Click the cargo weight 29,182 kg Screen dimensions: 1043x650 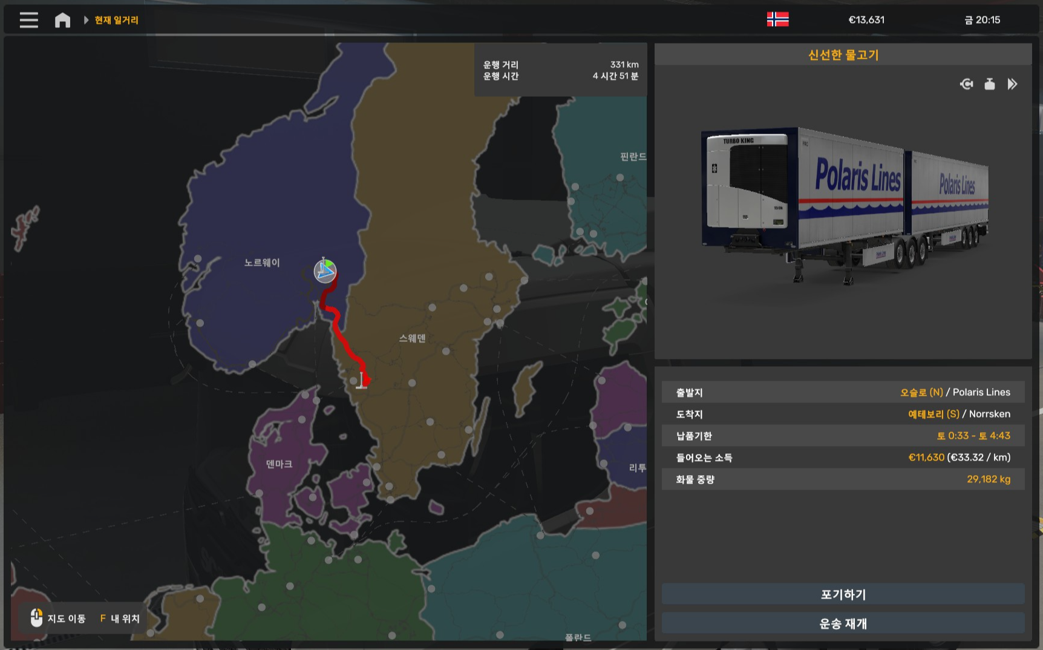(989, 479)
